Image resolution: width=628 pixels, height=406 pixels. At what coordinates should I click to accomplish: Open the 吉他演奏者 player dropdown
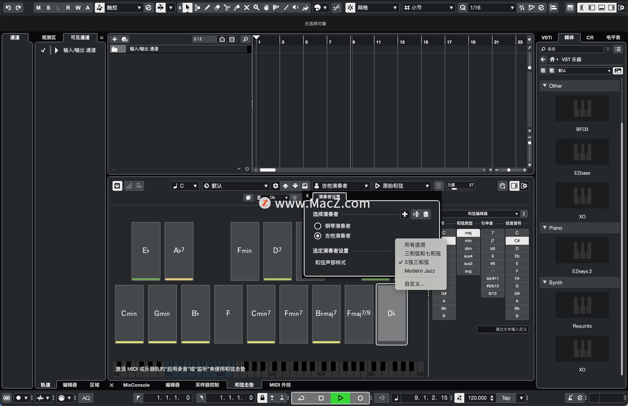[x=341, y=186]
